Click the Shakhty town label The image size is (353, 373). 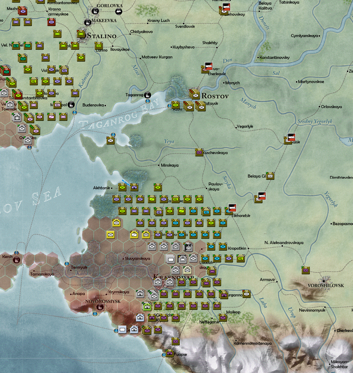point(210,43)
